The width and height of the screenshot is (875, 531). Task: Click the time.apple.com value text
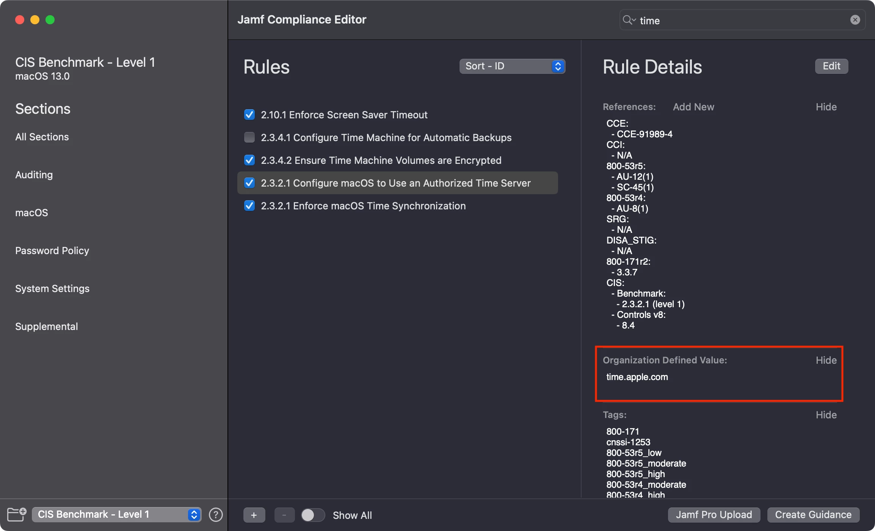[637, 377]
